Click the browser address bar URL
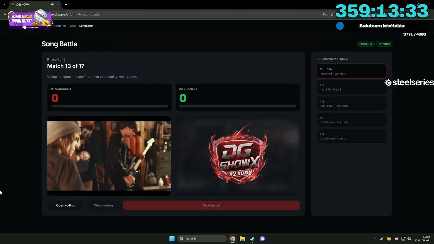Viewport: 434px width, 244px height. [x=75, y=14]
